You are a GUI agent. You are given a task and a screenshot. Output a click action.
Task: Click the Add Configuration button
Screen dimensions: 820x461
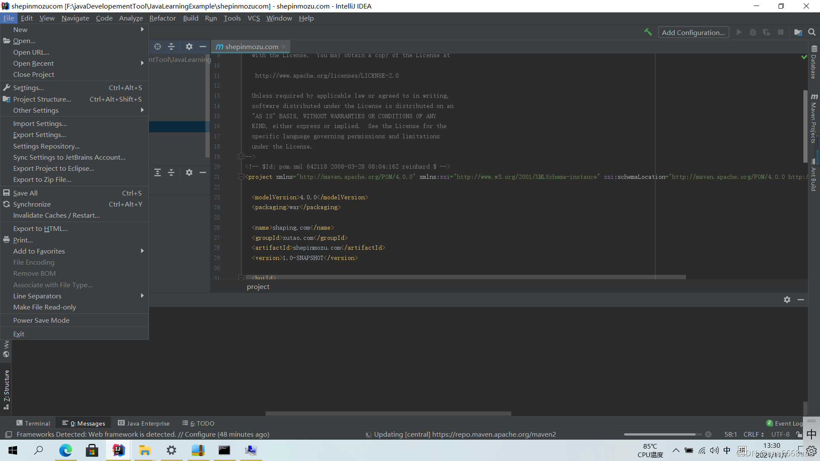point(693,32)
